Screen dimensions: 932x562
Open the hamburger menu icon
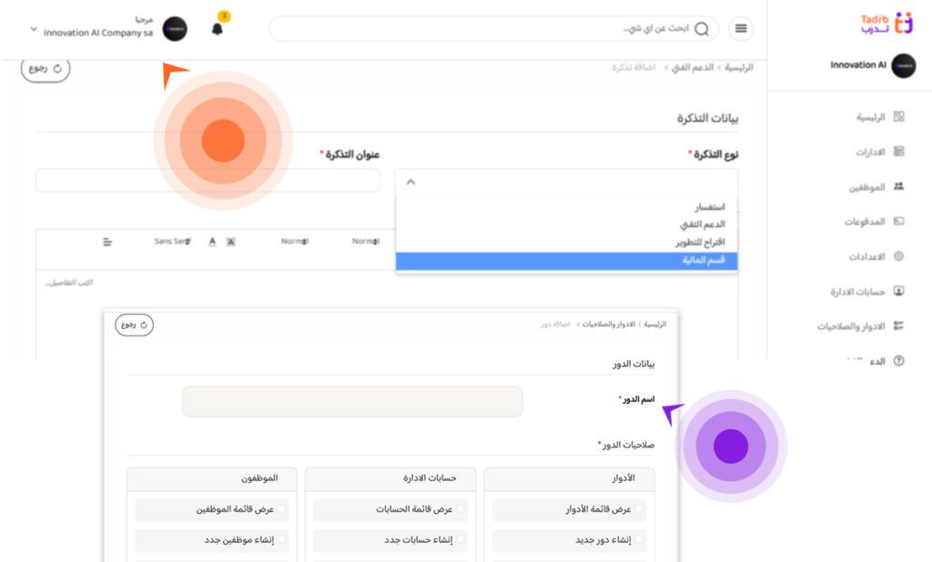point(741,28)
